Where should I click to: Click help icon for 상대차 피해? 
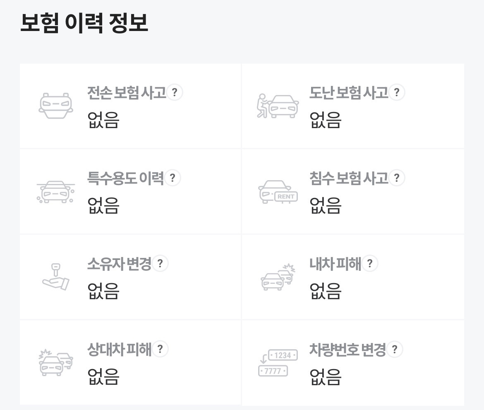point(160,349)
